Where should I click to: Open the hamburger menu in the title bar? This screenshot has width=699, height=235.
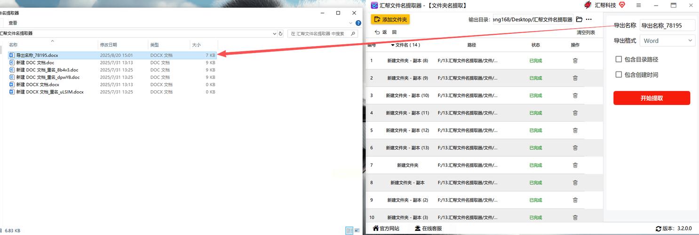[x=638, y=5]
